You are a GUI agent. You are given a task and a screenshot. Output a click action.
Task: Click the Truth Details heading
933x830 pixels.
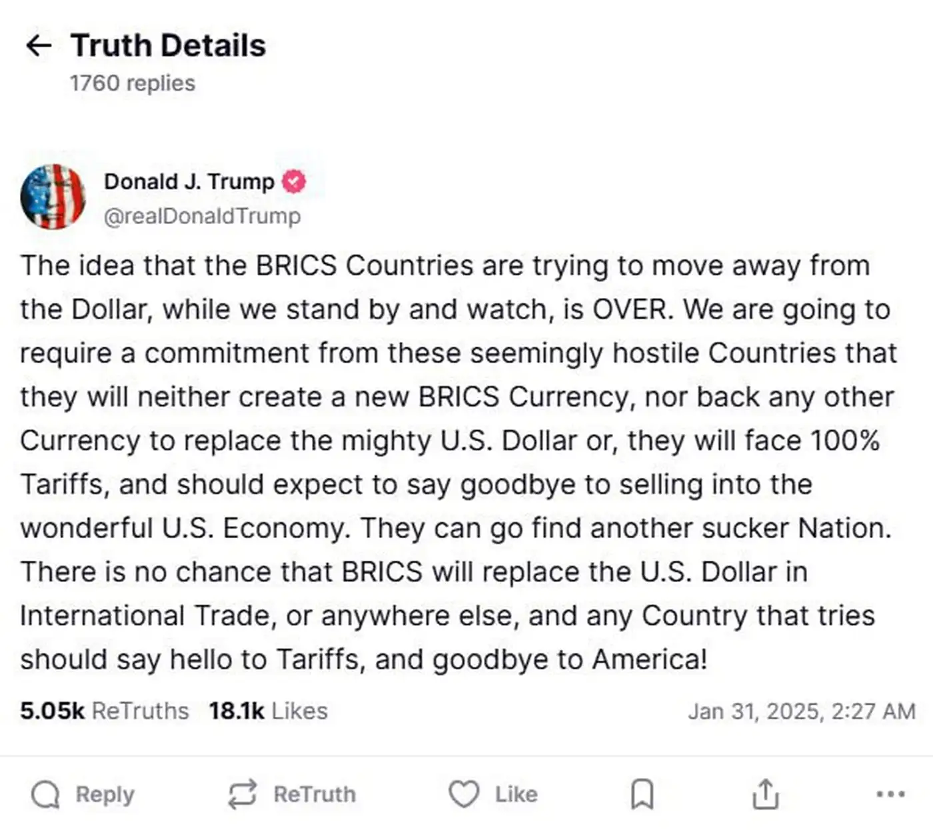[168, 45]
